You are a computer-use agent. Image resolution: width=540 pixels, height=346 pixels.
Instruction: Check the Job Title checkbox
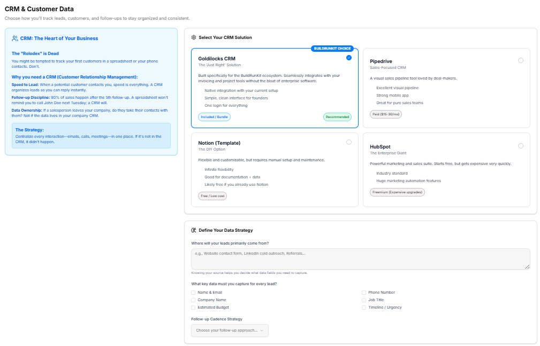coord(364,300)
